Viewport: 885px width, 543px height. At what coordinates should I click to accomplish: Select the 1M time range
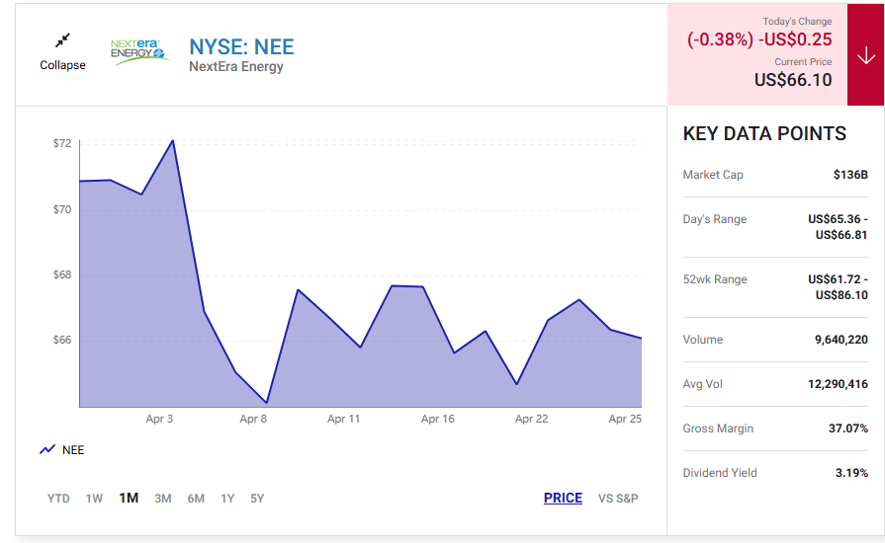(x=129, y=498)
